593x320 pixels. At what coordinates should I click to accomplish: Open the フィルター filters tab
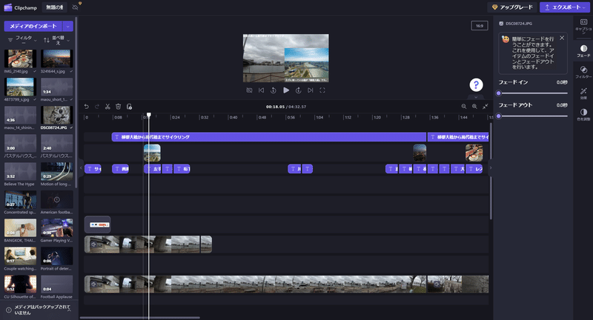click(583, 72)
